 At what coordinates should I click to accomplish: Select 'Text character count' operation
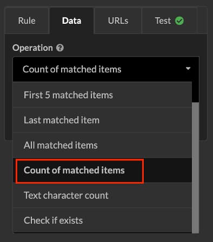coord(102,196)
